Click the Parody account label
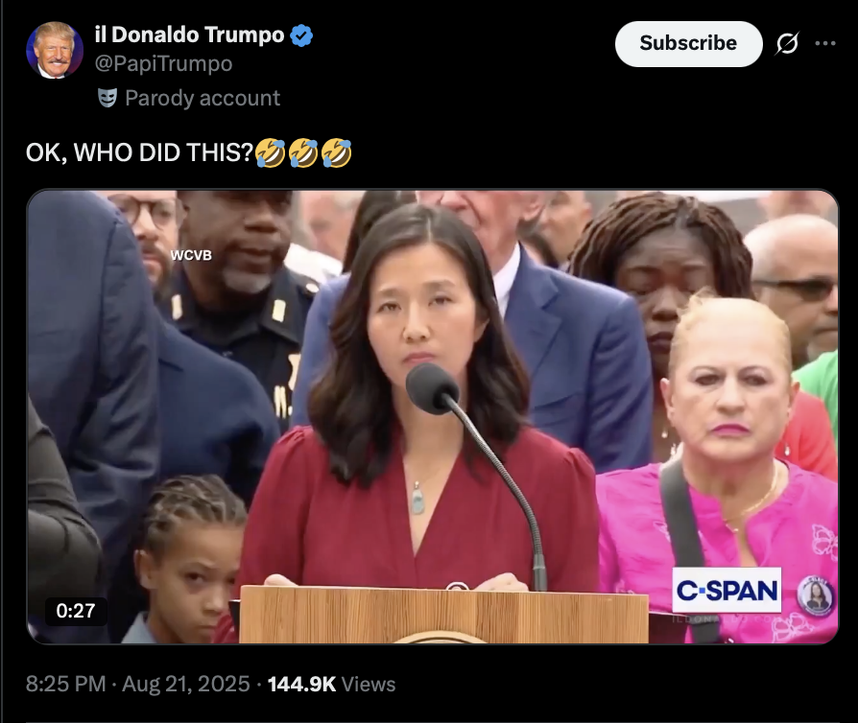The width and height of the screenshot is (858, 723). (203, 98)
